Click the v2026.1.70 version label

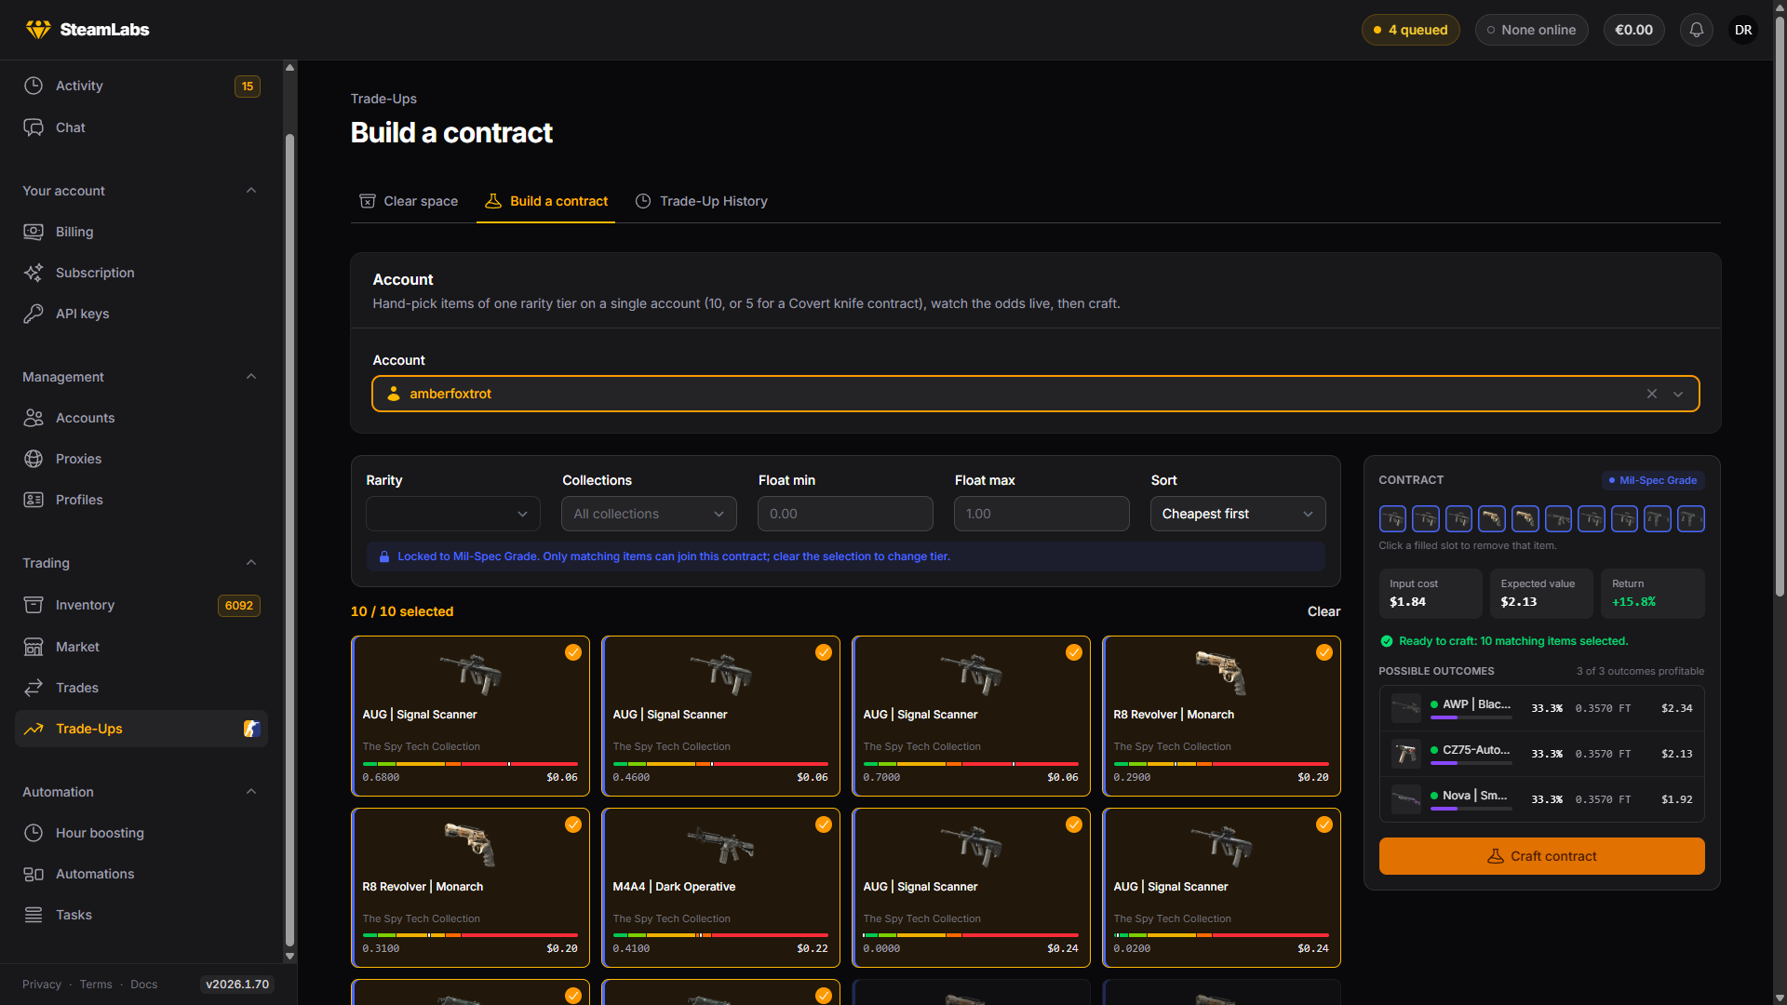pyautogui.click(x=237, y=985)
